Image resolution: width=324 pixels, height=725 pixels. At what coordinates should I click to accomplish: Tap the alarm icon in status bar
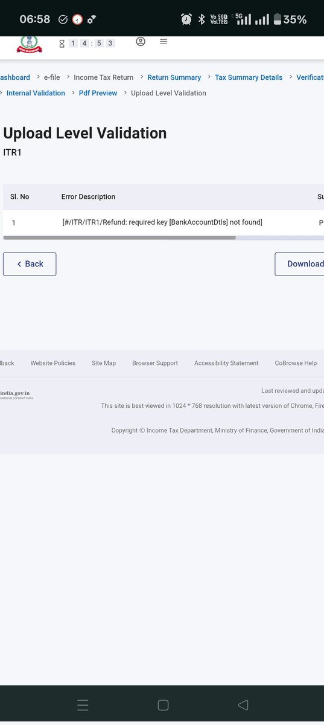(186, 19)
